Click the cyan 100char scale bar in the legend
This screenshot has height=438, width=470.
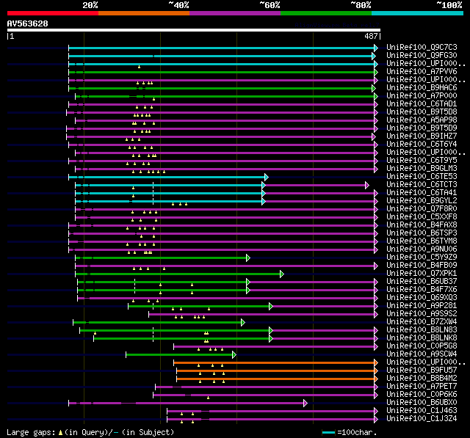click(328, 433)
